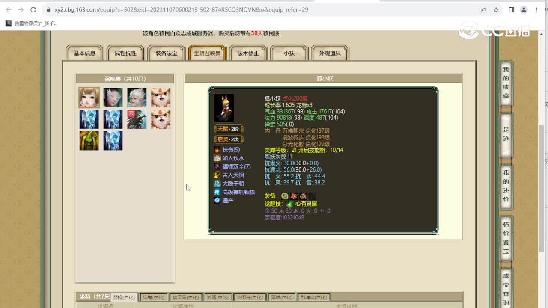
Task: Open the 外观道具 tab
Action: (330, 53)
